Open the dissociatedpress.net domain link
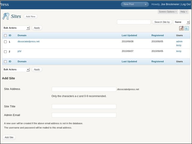 28,41
